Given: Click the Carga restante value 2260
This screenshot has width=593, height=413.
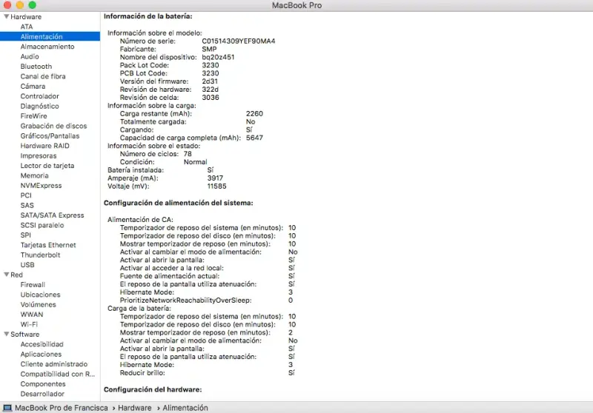Looking at the screenshot, I should click(x=254, y=114).
